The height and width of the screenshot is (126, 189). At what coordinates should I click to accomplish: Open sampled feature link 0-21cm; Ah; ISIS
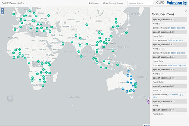click(x=175, y=40)
